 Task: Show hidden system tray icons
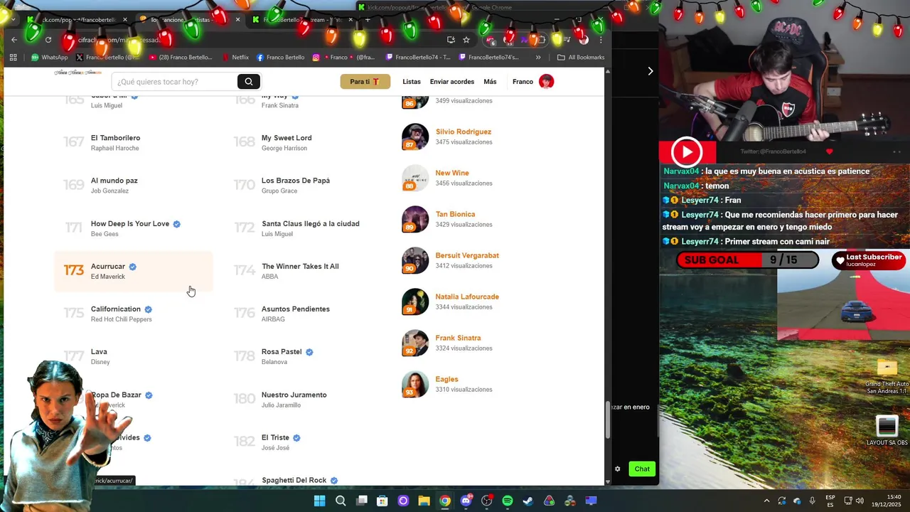pyautogui.click(x=766, y=501)
